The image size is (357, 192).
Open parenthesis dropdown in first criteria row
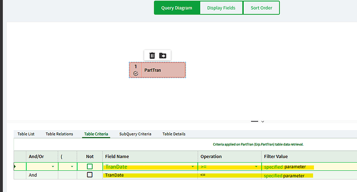(72, 167)
